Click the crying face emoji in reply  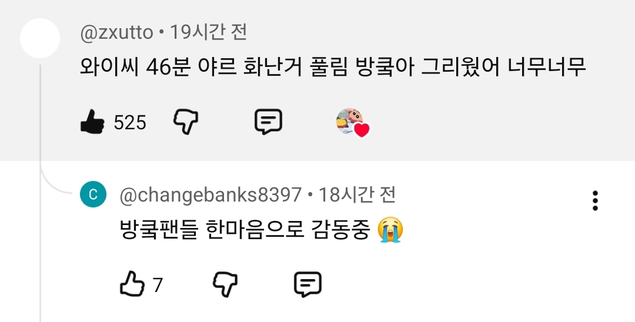coord(390,230)
